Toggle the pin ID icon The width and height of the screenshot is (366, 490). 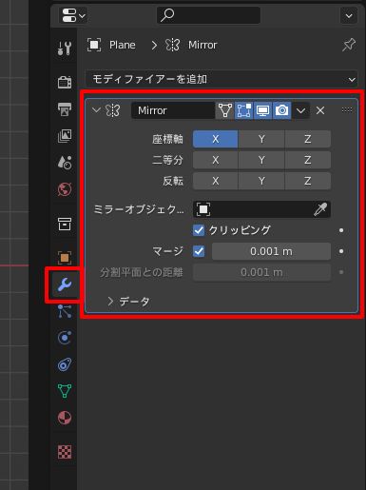click(x=349, y=45)
